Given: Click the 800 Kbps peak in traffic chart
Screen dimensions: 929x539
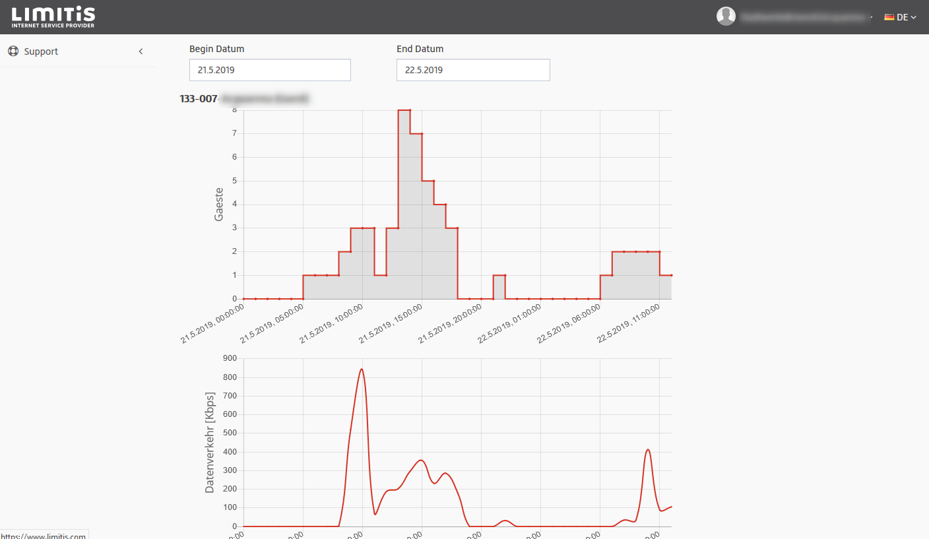Looking at the screenshot, I should coord(362,369).
